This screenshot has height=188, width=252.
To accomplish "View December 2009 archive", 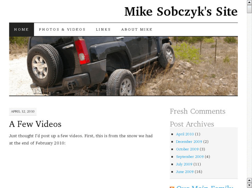I will (x=189, y=141).
